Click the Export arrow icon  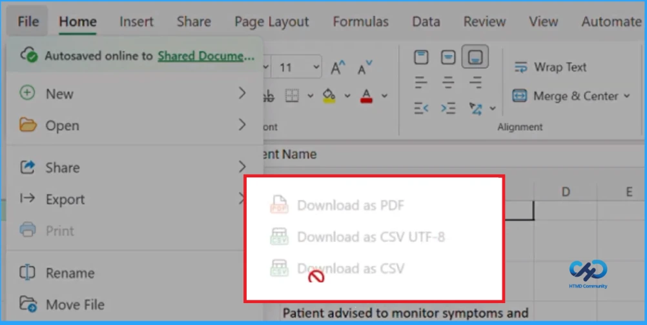point(28,199)
